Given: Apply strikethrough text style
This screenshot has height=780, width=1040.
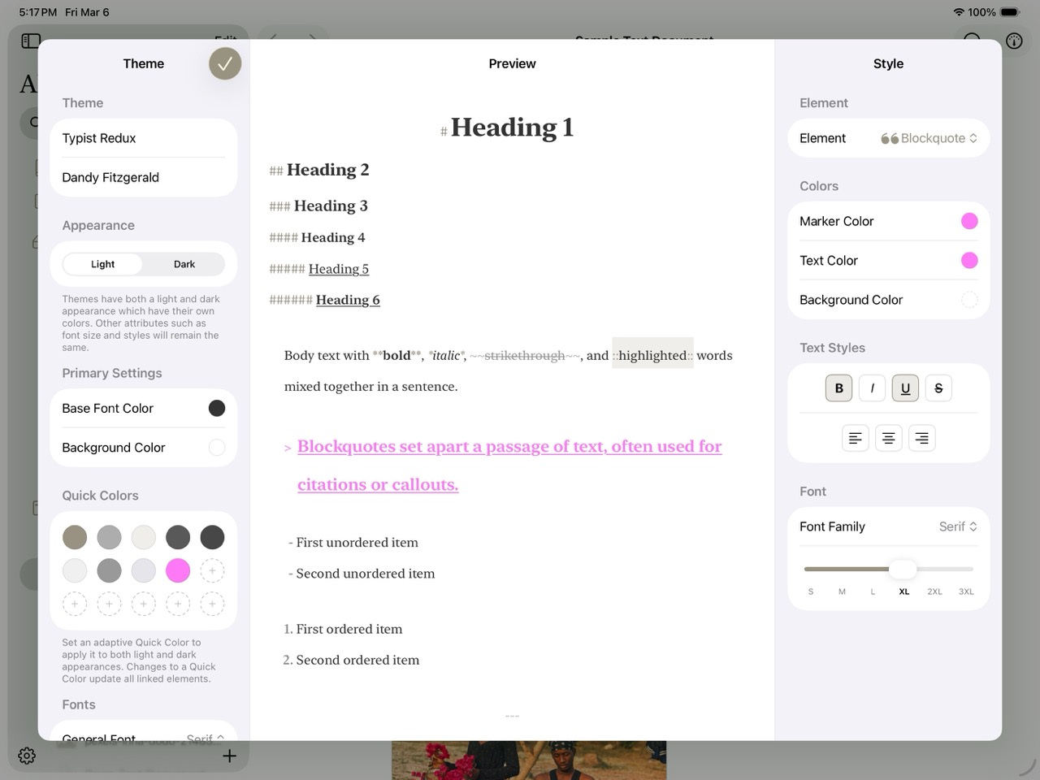Looking at the screenshot, I should click(x=938, y=388).
